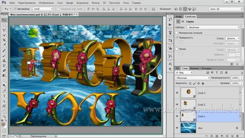Select the Brush tool

pyautogui.click(x=4, y=55)
